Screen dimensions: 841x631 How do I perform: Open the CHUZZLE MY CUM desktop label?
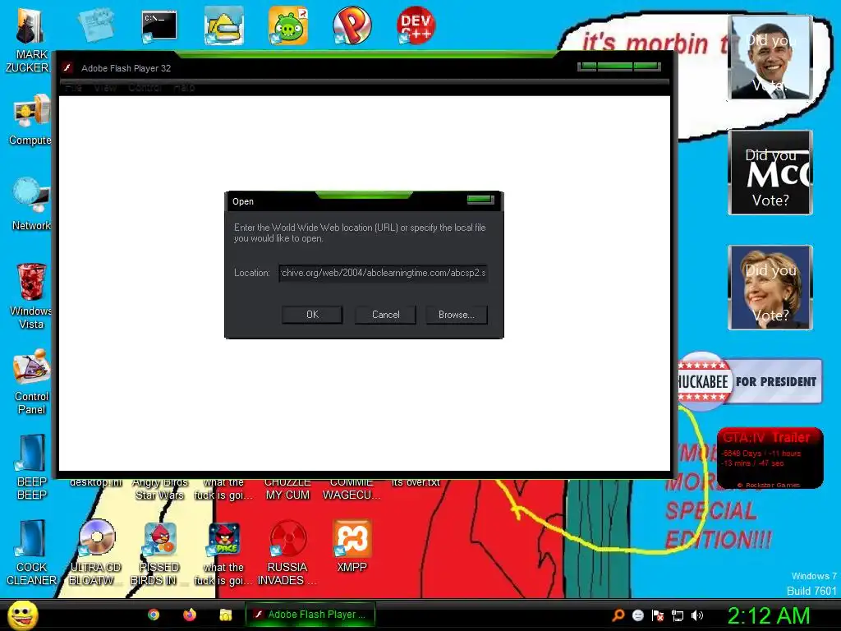[x=287, y=489]
